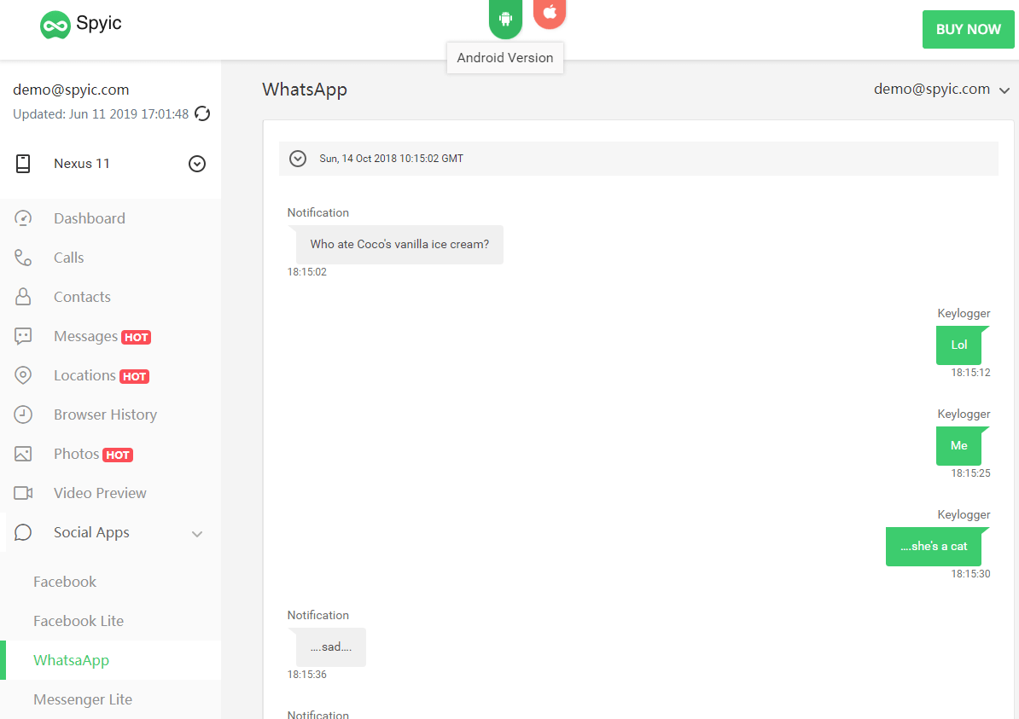Click the "Who ate Coco's vanilla ice cream?" message
The width and height of the screenshot is (1019, 719).
[x=399, y=245]
